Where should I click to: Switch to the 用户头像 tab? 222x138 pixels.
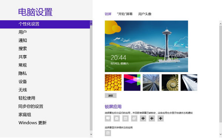pyautogui.click(x=145, y=14)
